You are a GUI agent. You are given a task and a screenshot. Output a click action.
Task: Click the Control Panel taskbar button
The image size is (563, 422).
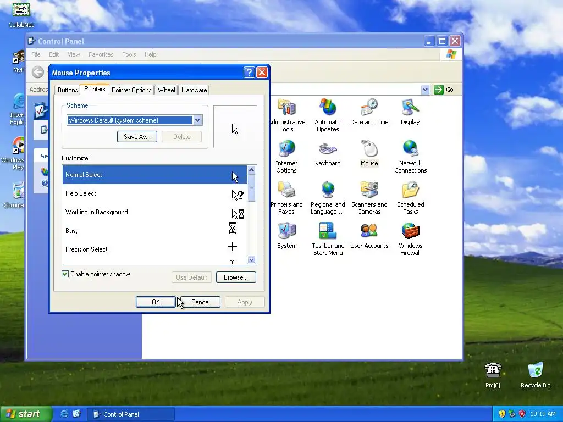point(131,414)
